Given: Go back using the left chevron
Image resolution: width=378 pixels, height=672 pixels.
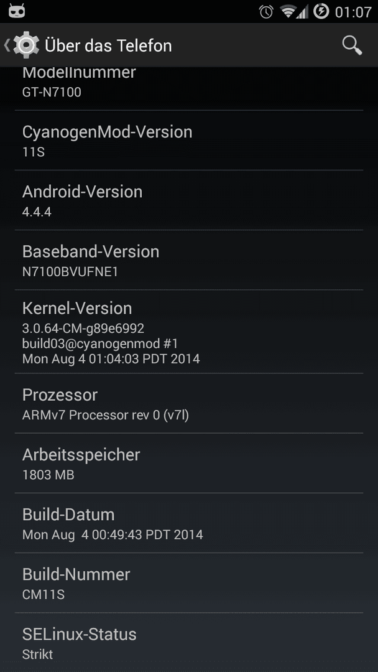Looking at the screenshot, I should 6,45.
